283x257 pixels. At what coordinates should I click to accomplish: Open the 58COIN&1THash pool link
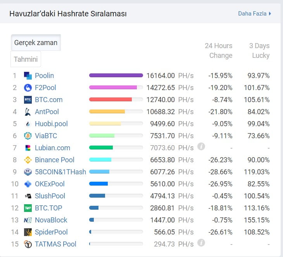point(60,172)
